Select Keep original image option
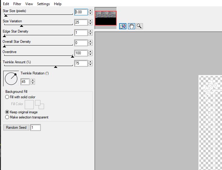Screen dimensions: 222x170 pyautogui.click(x=21, y=112)
